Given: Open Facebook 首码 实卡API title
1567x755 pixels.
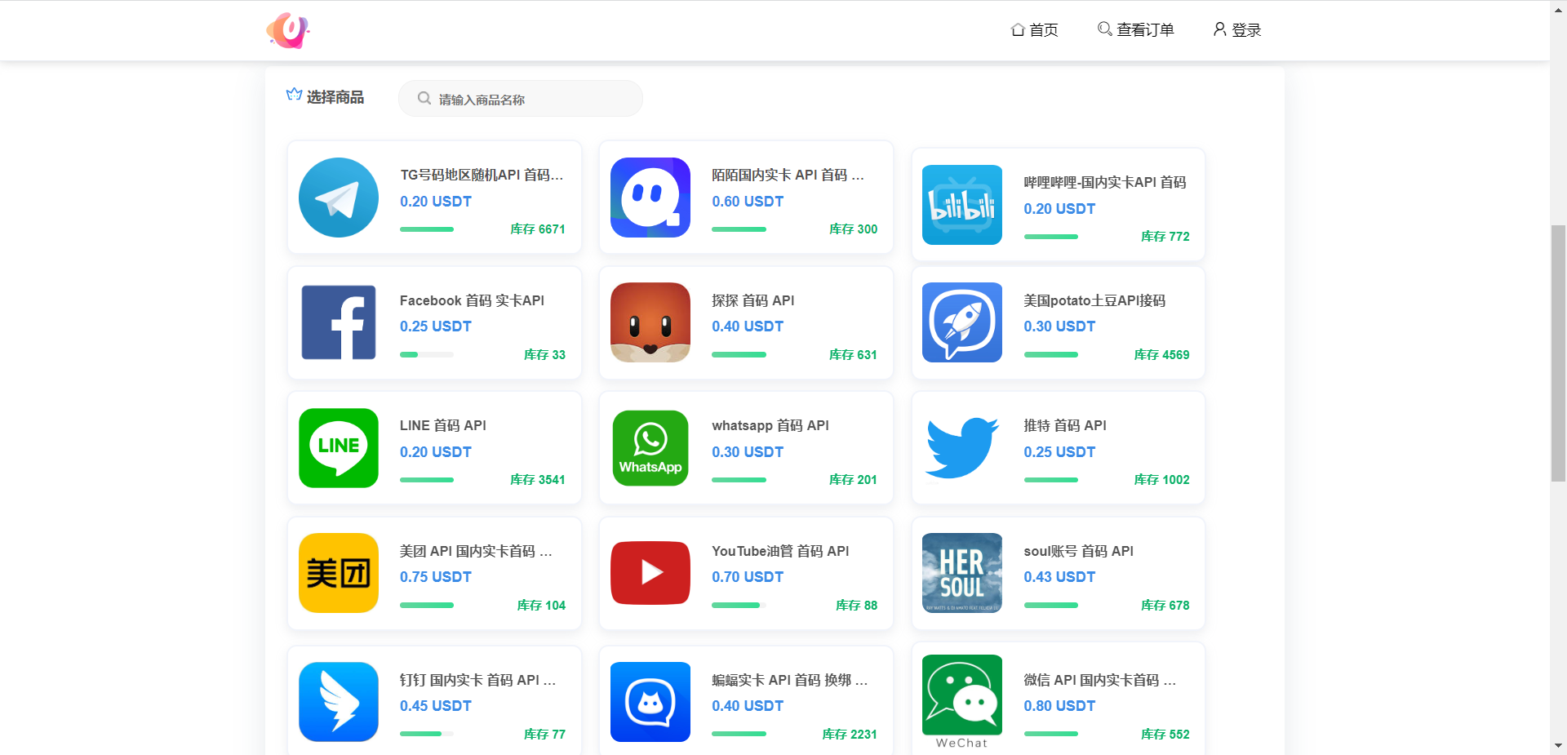Looking at the screenshot, I should [x=472, y=300].
